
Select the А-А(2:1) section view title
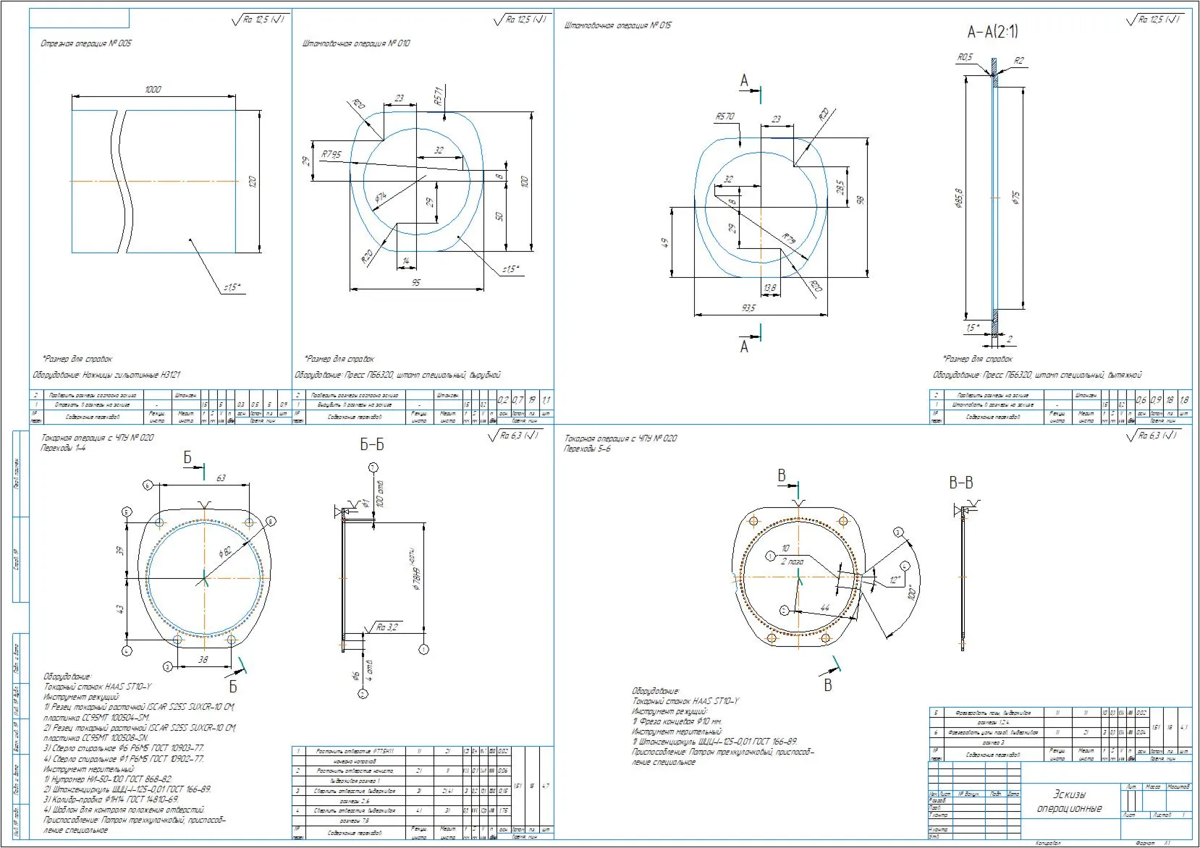click(x=992, y=32)
